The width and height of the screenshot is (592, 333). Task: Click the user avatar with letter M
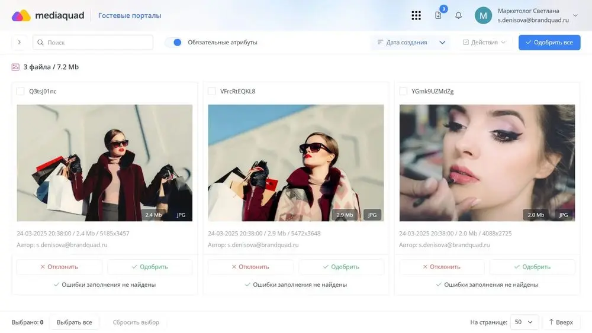483,15
